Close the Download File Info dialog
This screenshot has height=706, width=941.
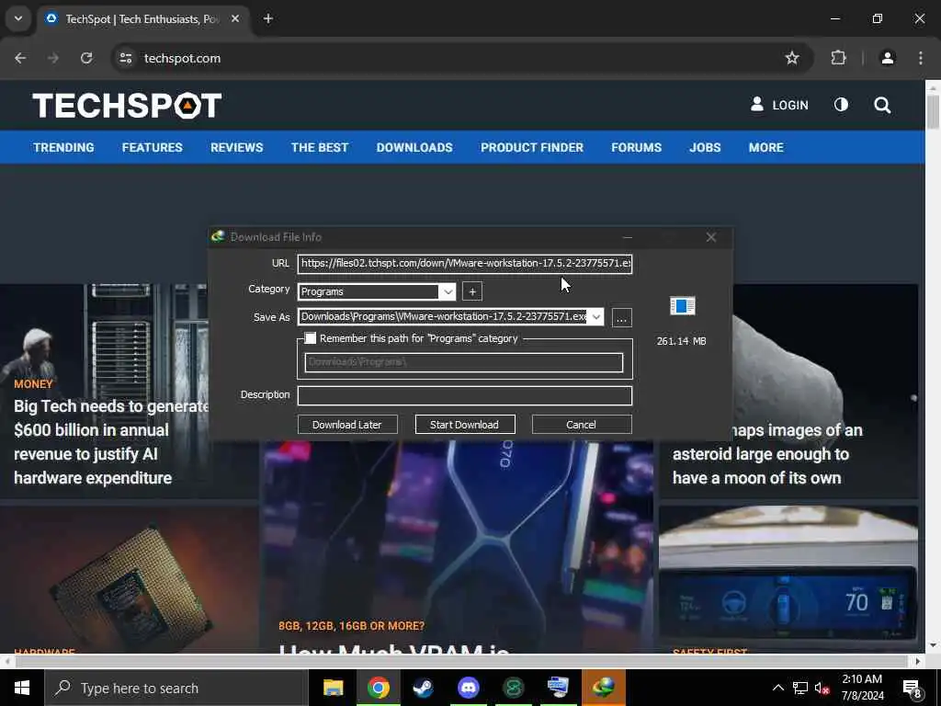pyautogui.click(x=711, y=238)
